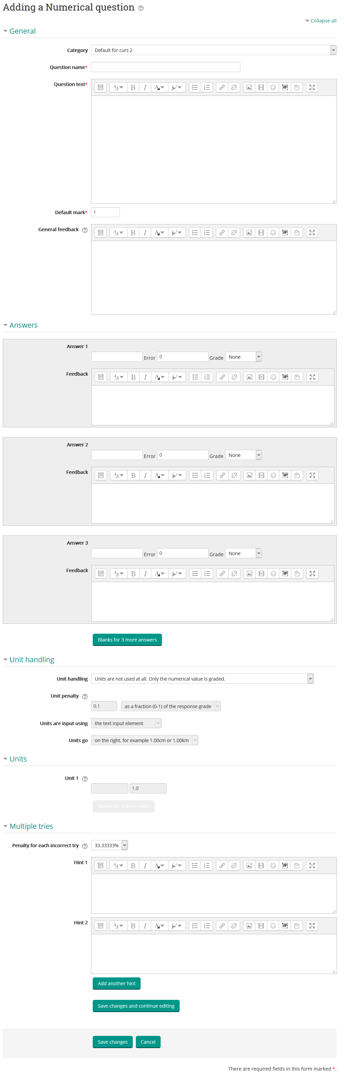The width and height of the screenshot is (344, 1077).
Task: Open the Grade dropdown for Answer 1
Action: (243, 357)
